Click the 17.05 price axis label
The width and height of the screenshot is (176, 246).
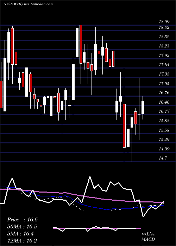coord(164,84)
